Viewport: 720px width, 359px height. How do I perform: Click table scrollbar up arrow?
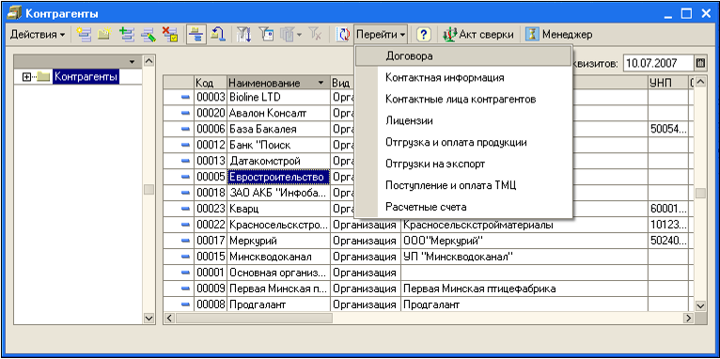pyautogui.click(x=700, y=82)
